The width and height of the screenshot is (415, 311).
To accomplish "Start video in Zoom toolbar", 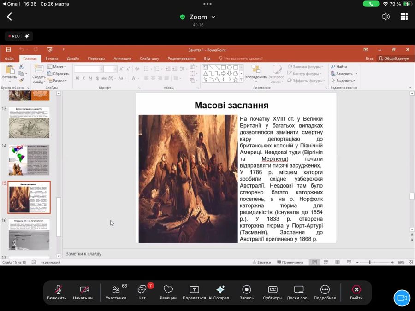I will coord(84,292).
